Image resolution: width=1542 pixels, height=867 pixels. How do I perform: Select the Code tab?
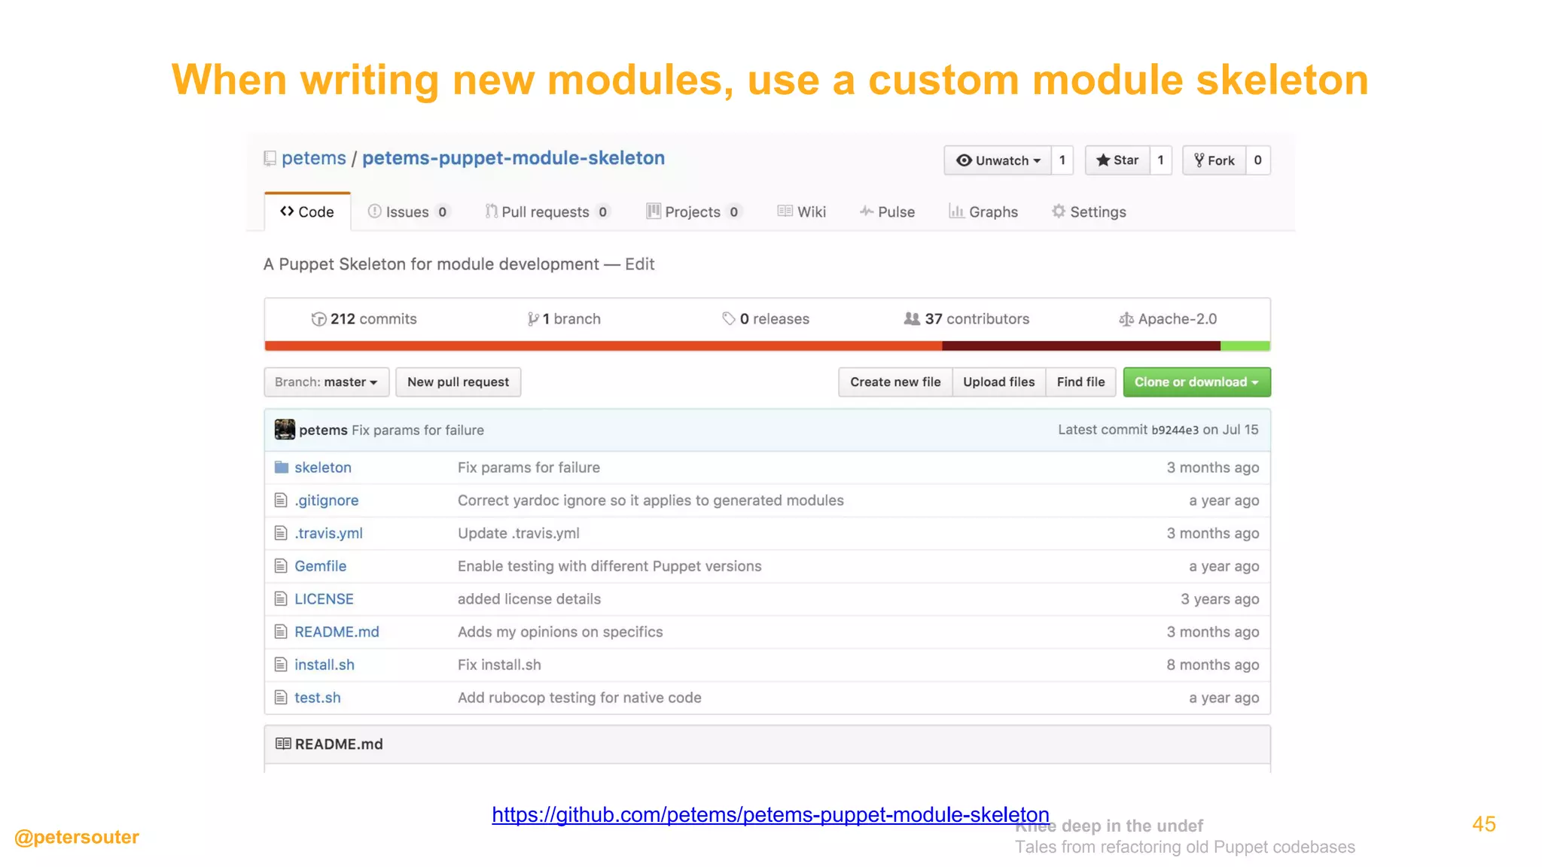coord(307,212)
